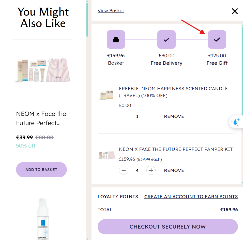
Task: Close the basket panel with X
Action: (x=235, y=11)
